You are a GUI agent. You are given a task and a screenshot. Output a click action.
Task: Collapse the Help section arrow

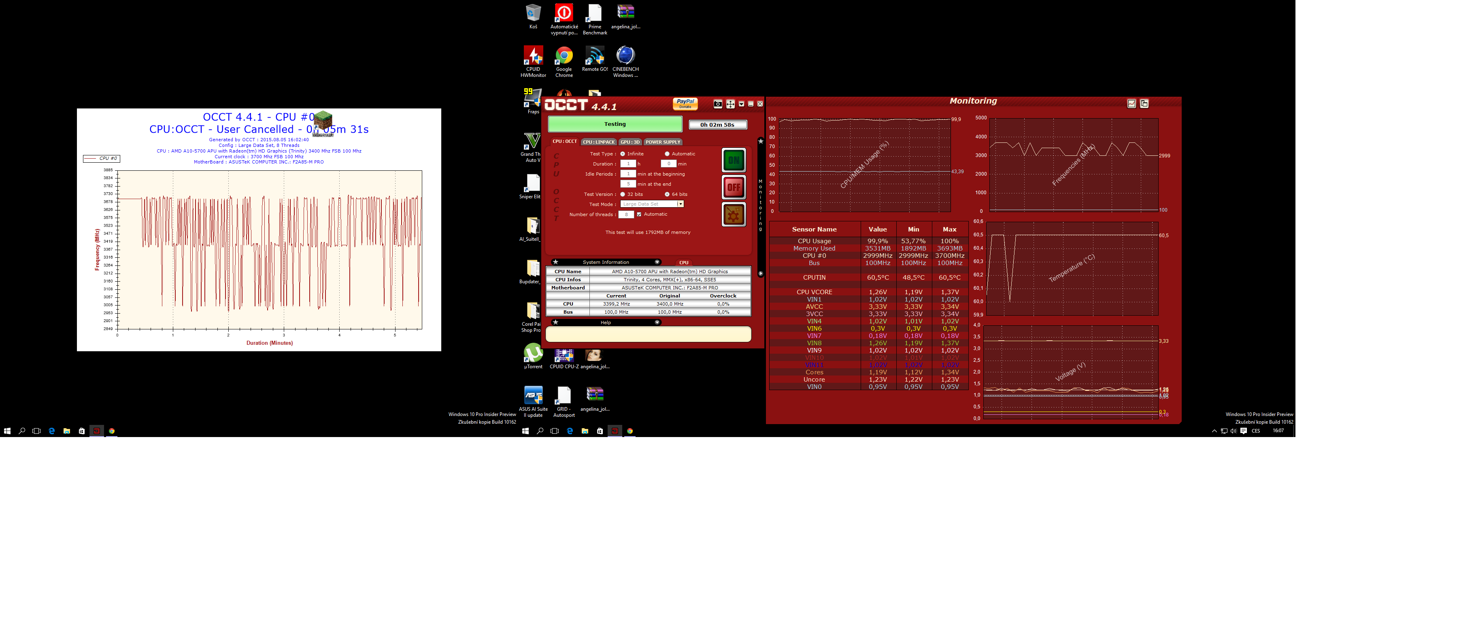pyautogui.click(x=657, y=323)
